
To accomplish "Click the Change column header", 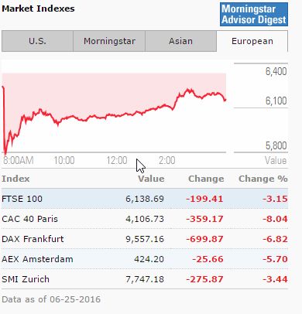I will [206, 179].
